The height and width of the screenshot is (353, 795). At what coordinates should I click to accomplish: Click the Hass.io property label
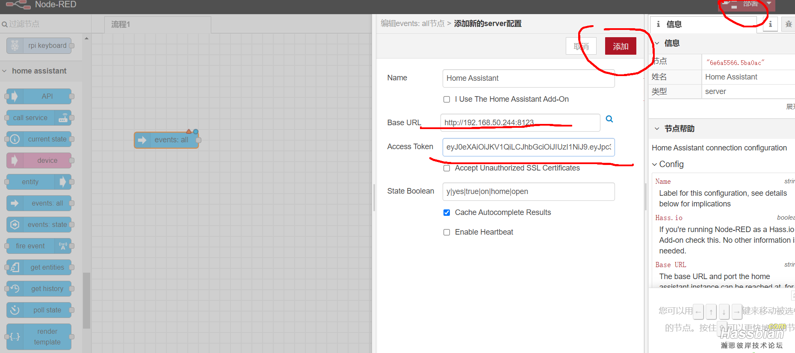click(669, 218)
